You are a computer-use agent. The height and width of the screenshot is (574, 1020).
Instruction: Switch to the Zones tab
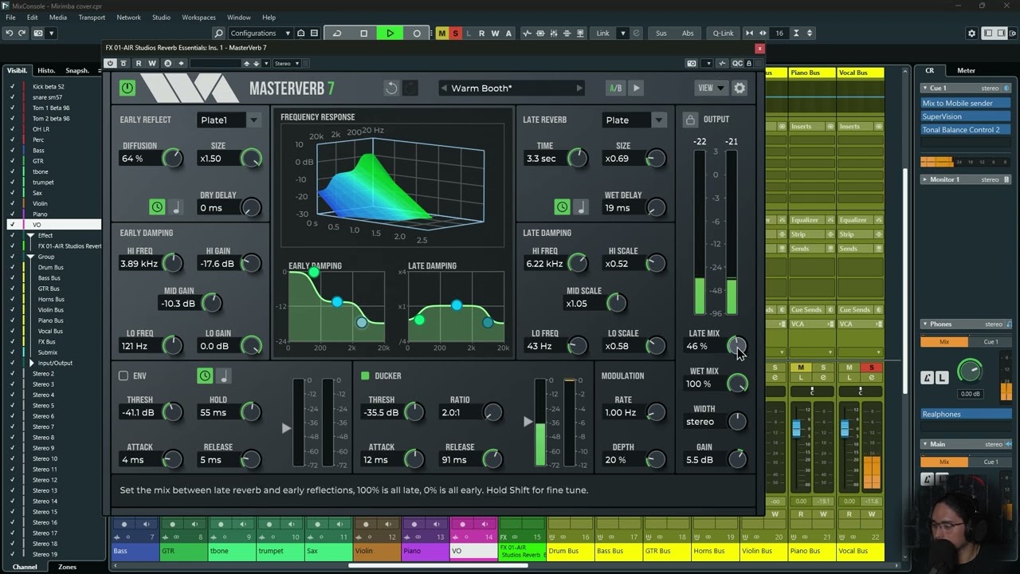click(x=68, y=567)
